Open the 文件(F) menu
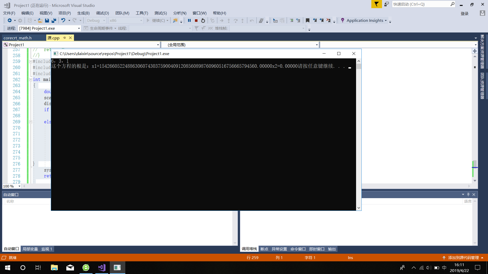The image size is (488, 274). [9, 13]
